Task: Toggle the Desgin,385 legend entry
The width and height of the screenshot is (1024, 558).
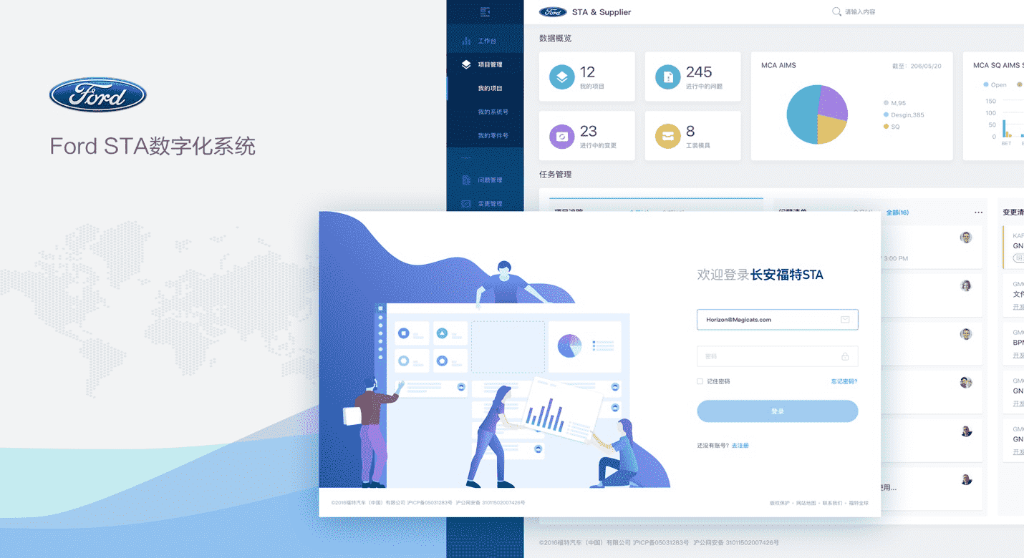Action: 904,114
